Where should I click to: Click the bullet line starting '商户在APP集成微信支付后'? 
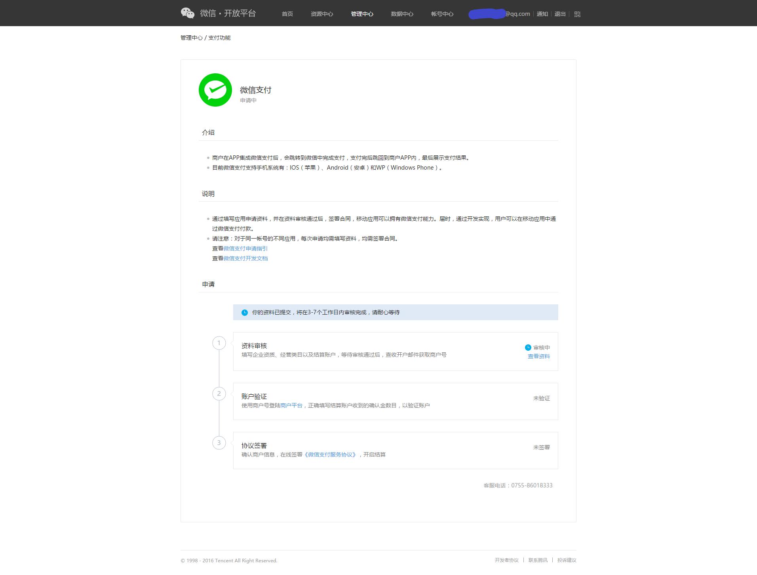point(342,158)
